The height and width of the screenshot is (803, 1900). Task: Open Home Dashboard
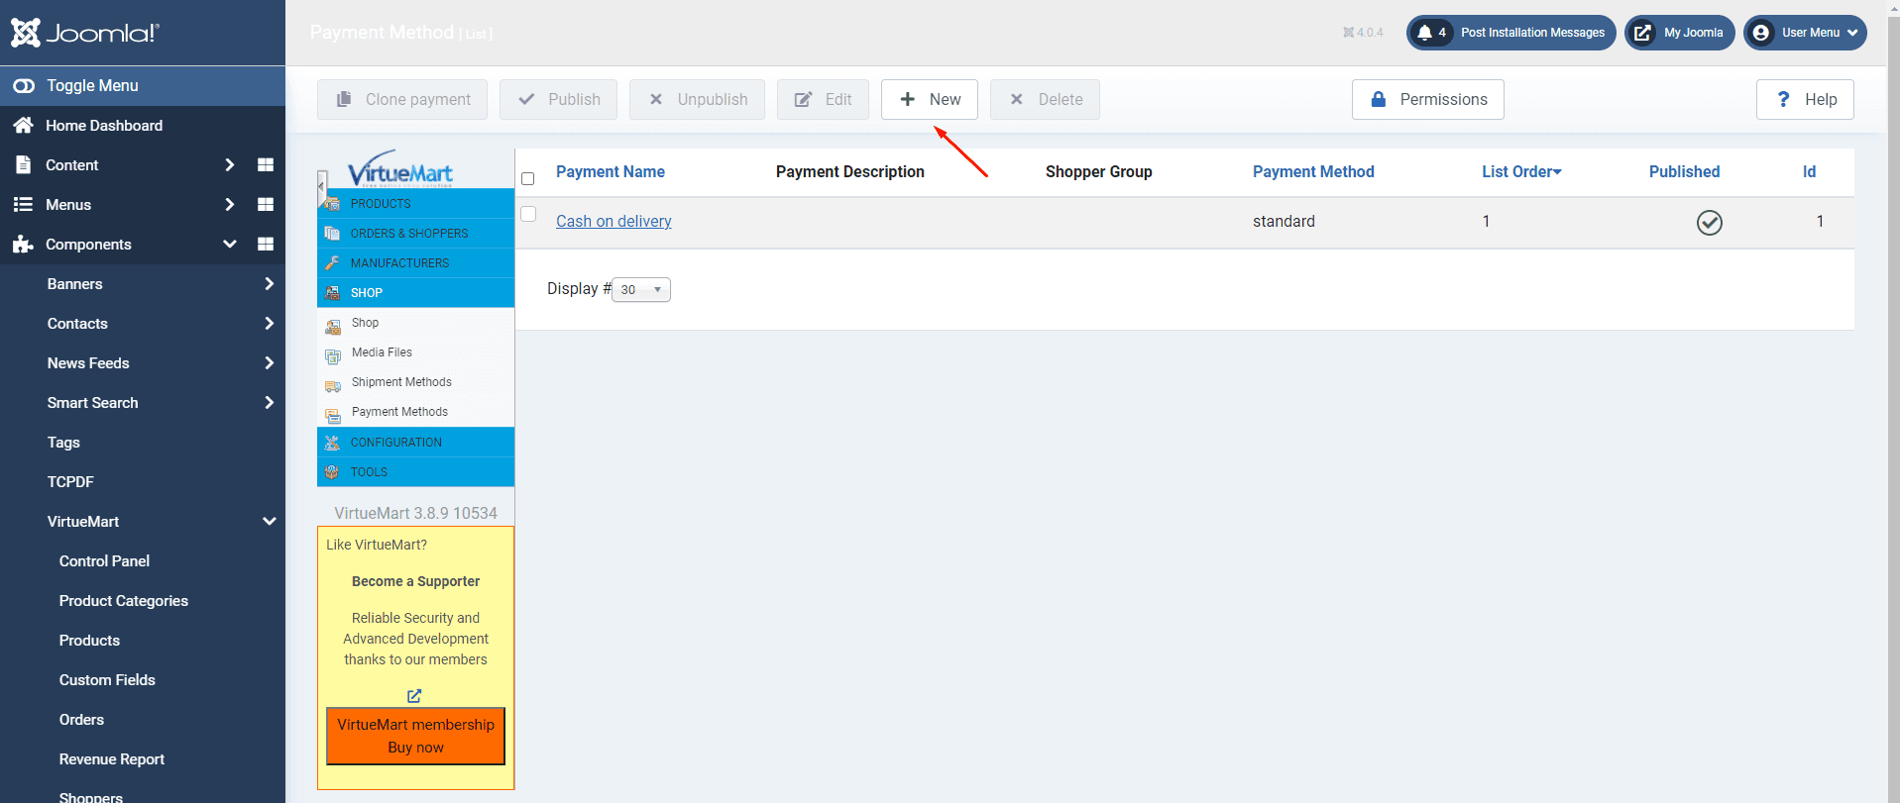coord(103,126)
